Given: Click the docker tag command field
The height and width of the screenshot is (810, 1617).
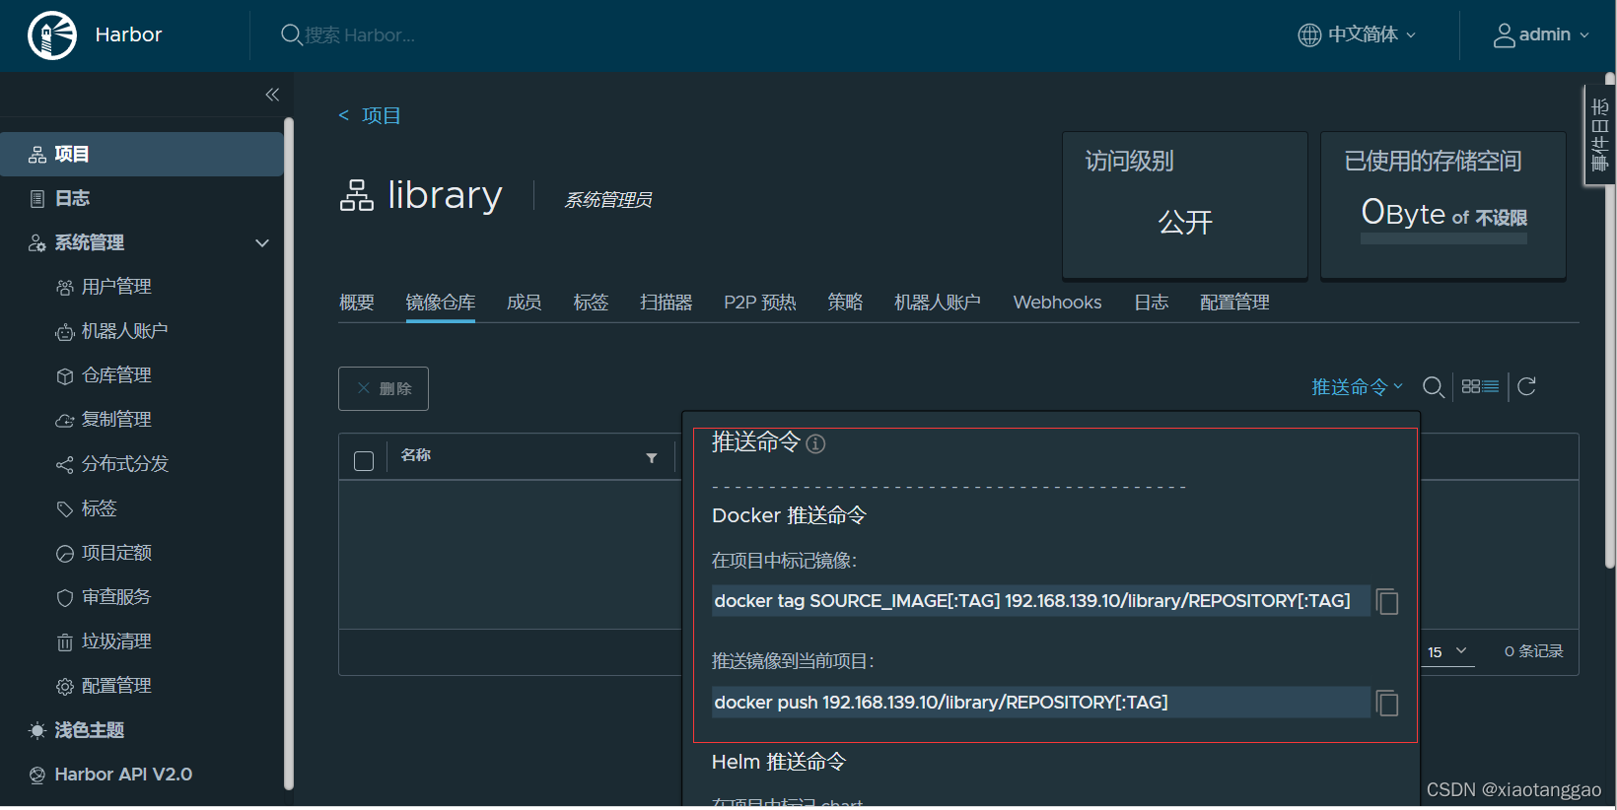Looking at the screenshot, I should click(x=1040, y=601).
